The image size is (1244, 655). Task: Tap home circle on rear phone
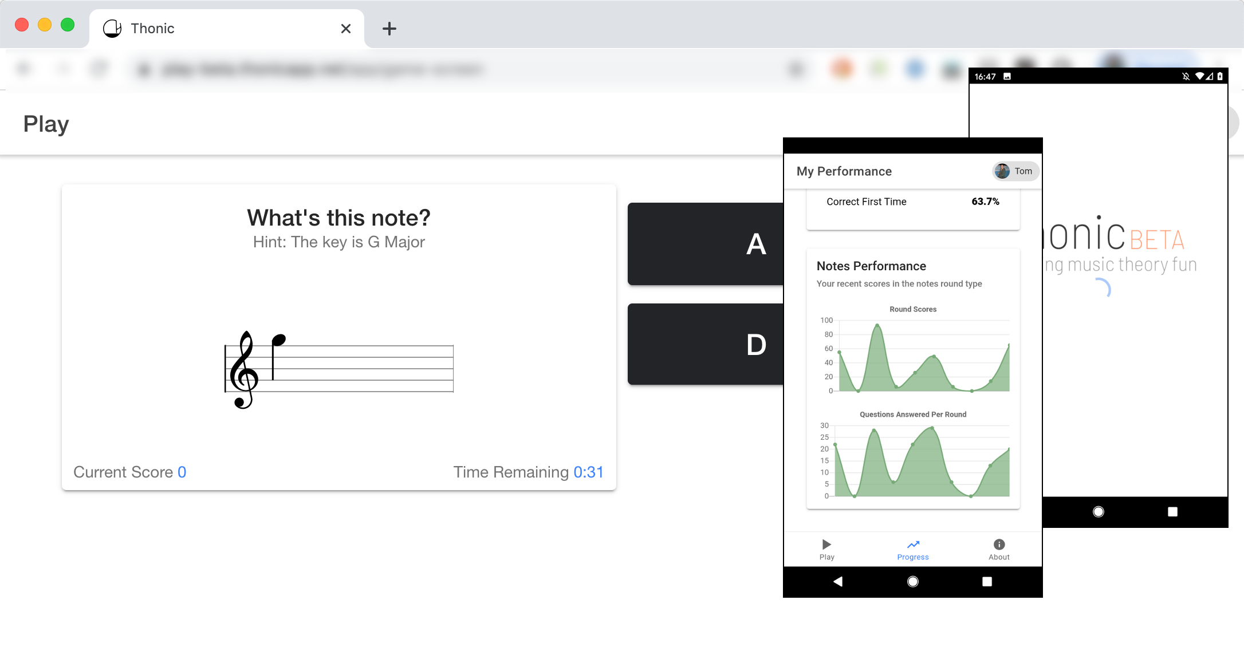pos(1099,512)
